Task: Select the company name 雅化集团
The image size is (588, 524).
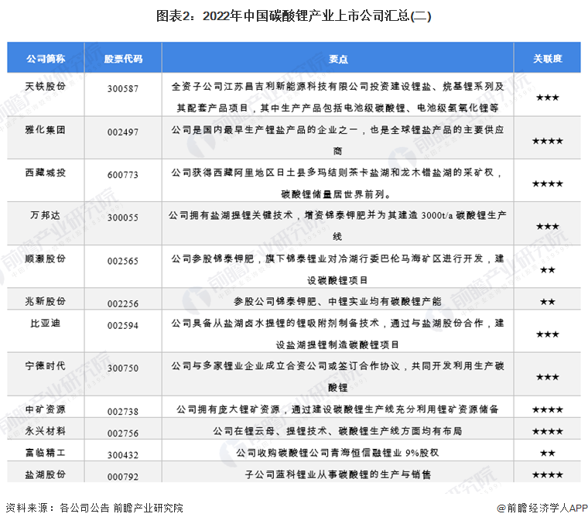Action: (x=46, y=130)
